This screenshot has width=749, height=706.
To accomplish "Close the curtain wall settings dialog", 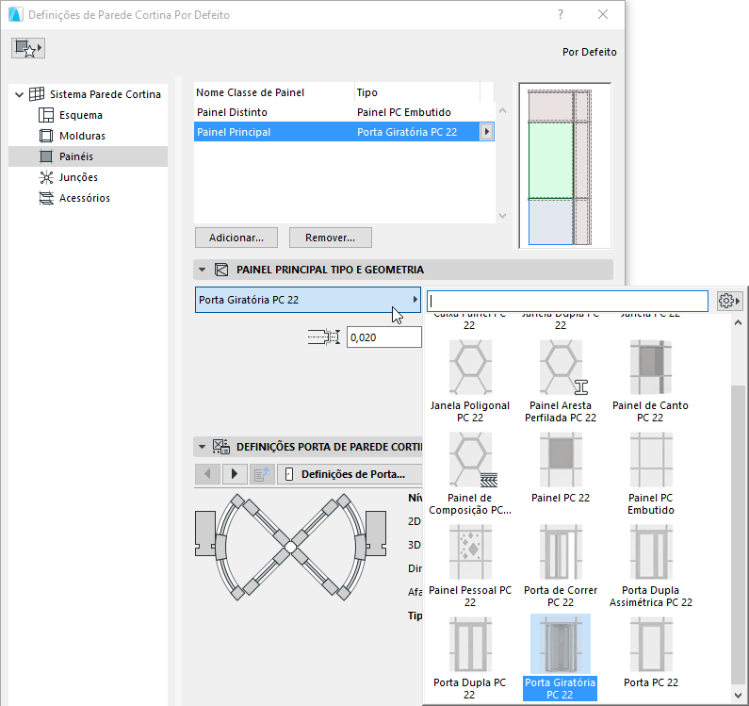I will 603,15.
